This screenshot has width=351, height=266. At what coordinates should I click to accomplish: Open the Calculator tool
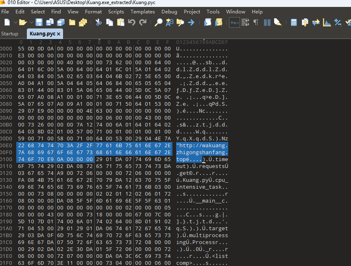pos(294,22)
